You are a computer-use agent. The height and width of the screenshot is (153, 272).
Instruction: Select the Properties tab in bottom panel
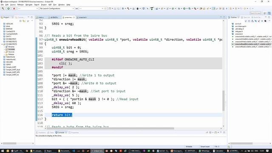[74, 133]
